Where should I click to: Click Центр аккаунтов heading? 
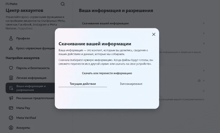[24, 10]
